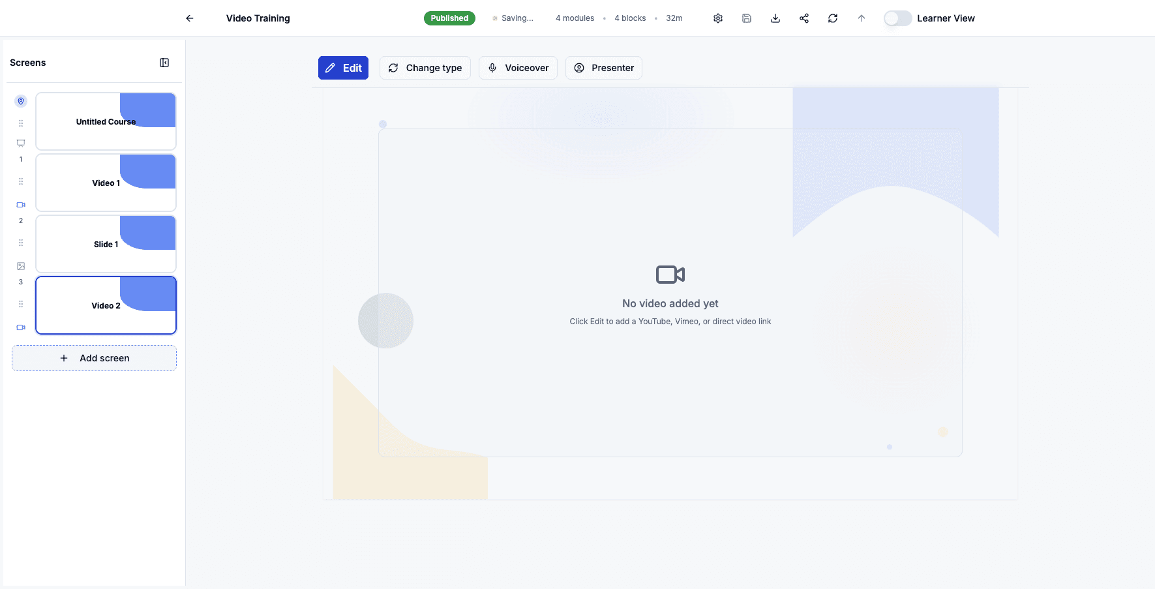Grab drag handle beside Video 2 screen
The image size is (1155, 589).
pos(21,304)
